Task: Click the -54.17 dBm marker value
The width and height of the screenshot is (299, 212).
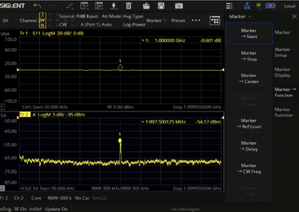Action: coord(208,122)
